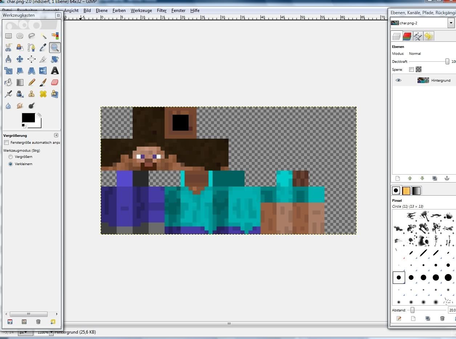Select the Pencil tool in the toolbox
This screenshot has width=456, height=339.
pyautogui.click(x=32, y=82)
